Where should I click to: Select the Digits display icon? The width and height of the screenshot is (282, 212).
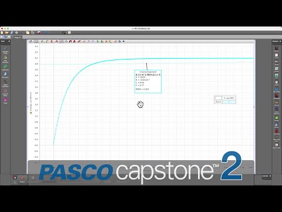point(277,62)
